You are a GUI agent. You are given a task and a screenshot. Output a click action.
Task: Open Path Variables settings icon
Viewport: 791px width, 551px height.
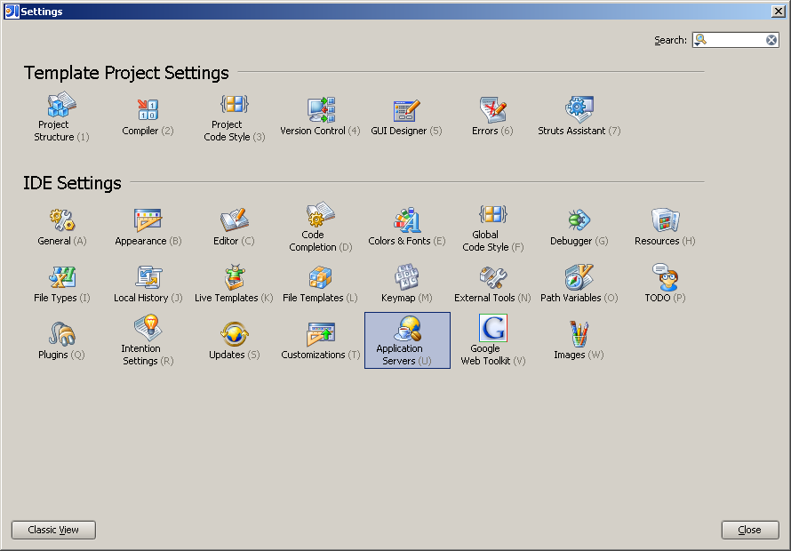click(579, 276)
